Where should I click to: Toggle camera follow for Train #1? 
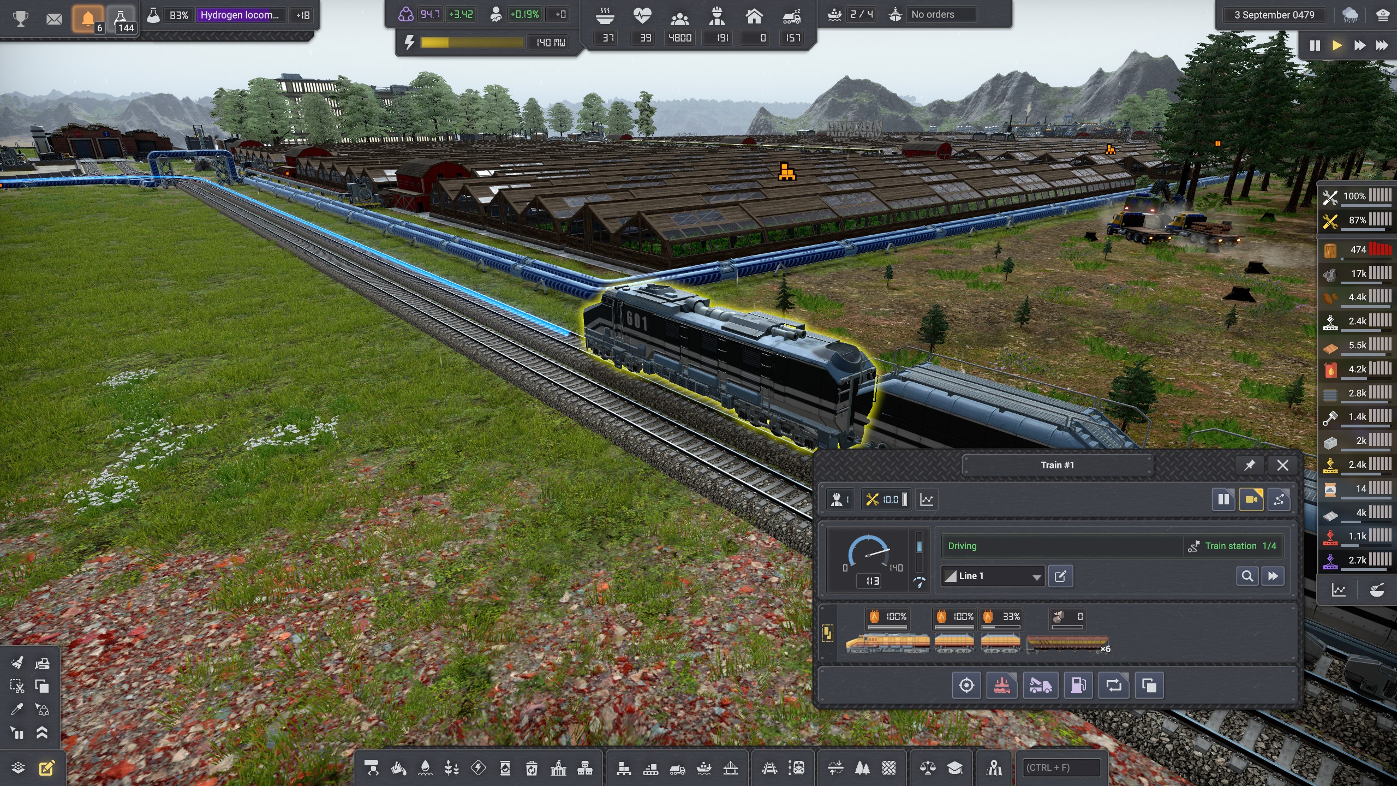pyautogui.click(x=1251, y=499)
